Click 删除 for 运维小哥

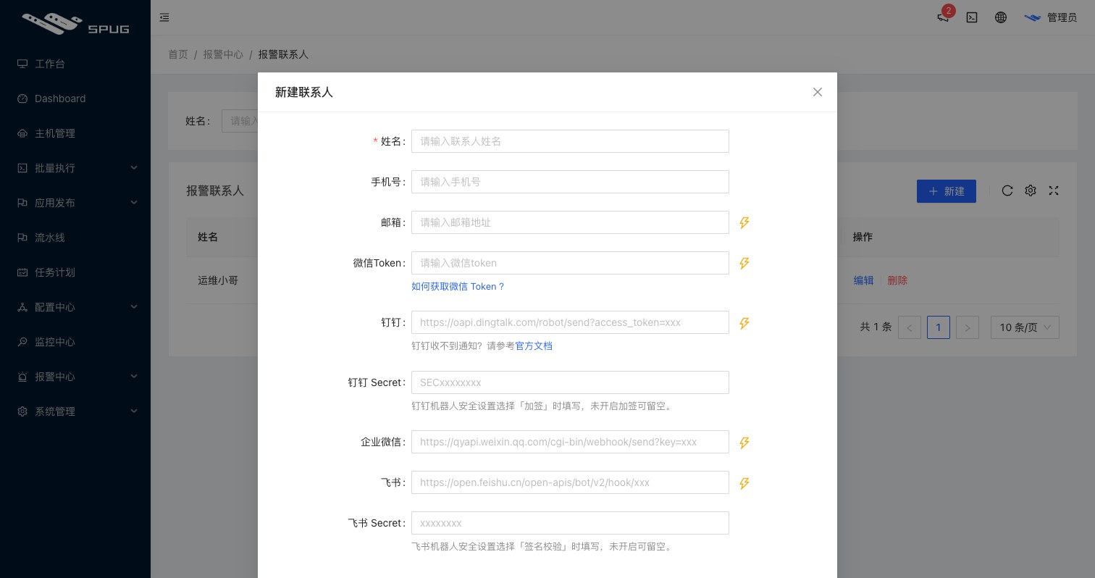(897, 280)
